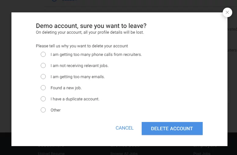Click the 'Demo account, sure you want to leave?' heading
The width and height of the screenshot is (237, 155).
91,26
